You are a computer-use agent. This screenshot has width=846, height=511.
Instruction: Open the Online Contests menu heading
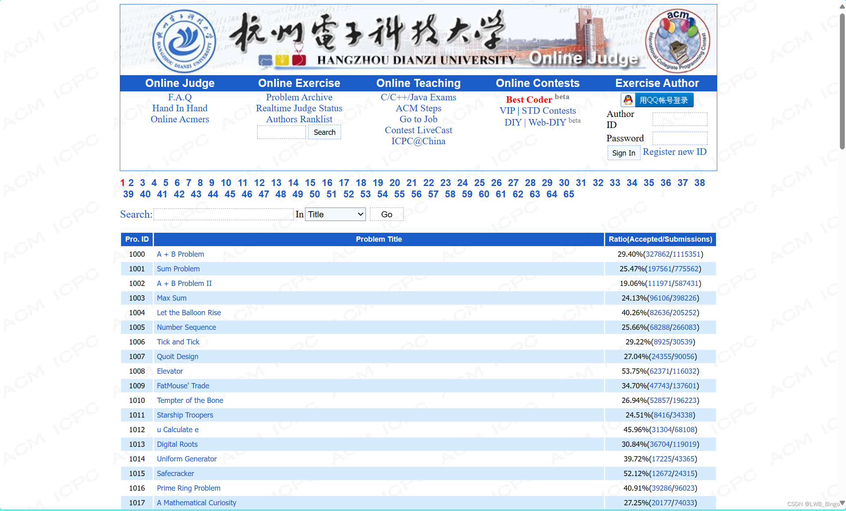(x=537, y=83)
